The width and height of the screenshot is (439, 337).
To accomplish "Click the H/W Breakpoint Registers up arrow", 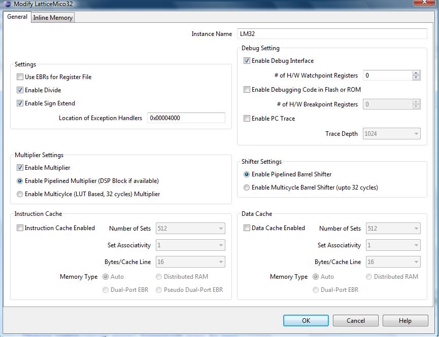I will [x=416, y=102].
